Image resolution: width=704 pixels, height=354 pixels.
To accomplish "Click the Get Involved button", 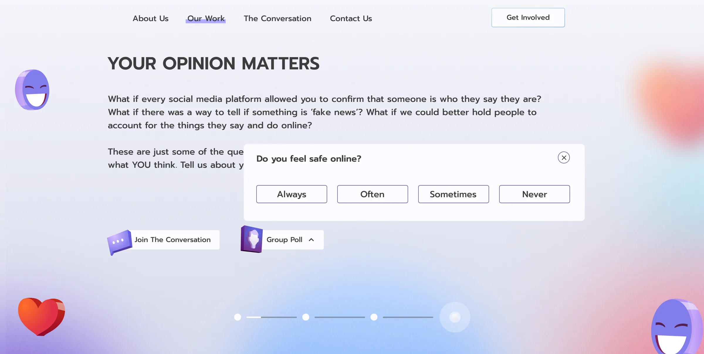I will [528, 18].
